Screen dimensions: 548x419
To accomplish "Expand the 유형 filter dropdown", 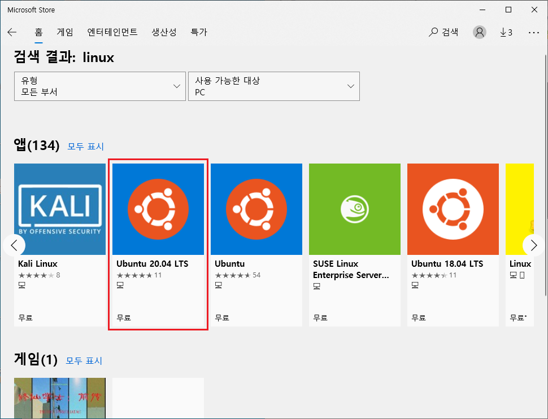I will click(100, 86).
